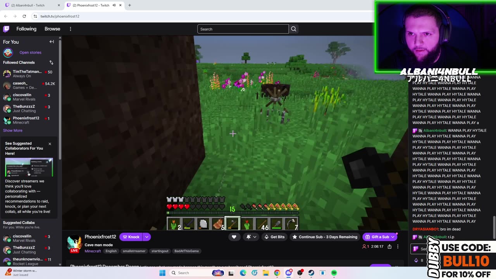The width and height of the screenshot is (496, 279).
Task: Open stories avatar in sidebar
Action: click(x=8, y=52)
